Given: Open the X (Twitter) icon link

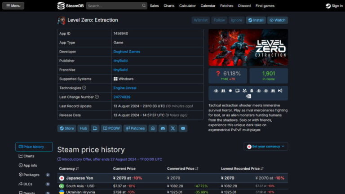Looking at the screenshot, I should tap(172, 128).
